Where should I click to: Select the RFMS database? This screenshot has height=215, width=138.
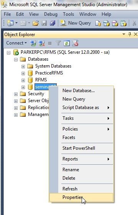pos(41,80)
